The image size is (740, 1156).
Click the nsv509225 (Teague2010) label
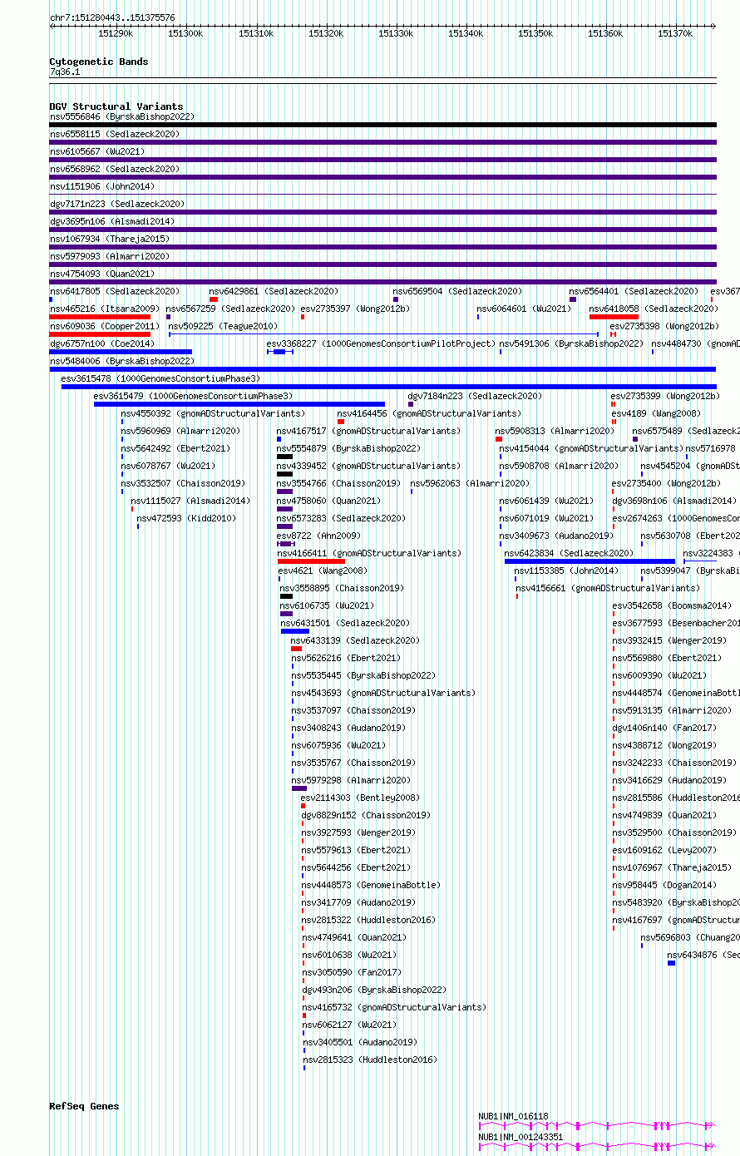[223, 327]
